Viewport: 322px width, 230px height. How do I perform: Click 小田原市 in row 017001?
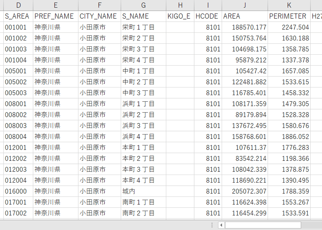click(99, 202)
